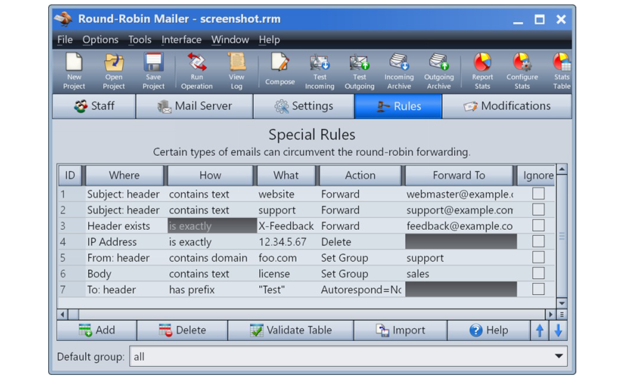The width and height of the screenshot is (634, 380).
Task: Run the operation from the toolbar
Action: click(x=197, y=66)
